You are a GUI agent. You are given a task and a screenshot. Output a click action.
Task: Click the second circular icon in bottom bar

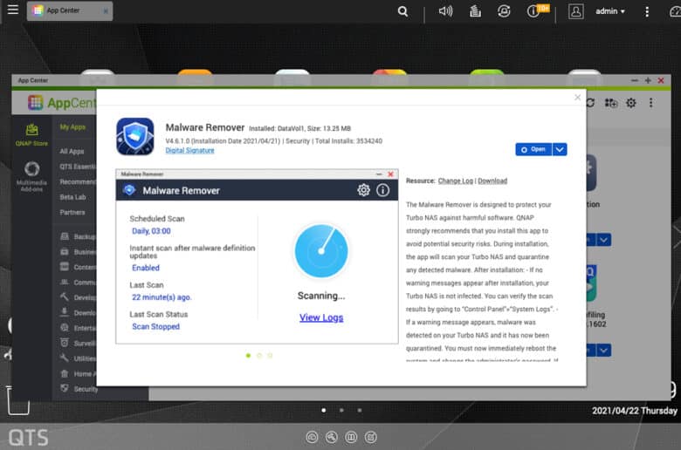point(332,437)
